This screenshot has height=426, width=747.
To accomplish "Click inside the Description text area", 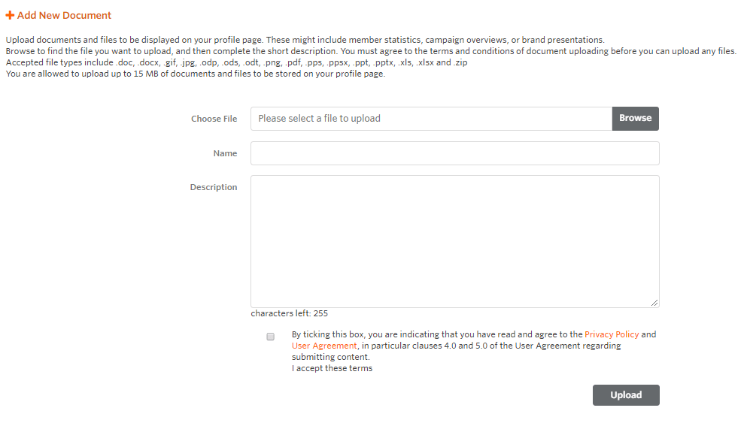I will [x=454, y=240].
